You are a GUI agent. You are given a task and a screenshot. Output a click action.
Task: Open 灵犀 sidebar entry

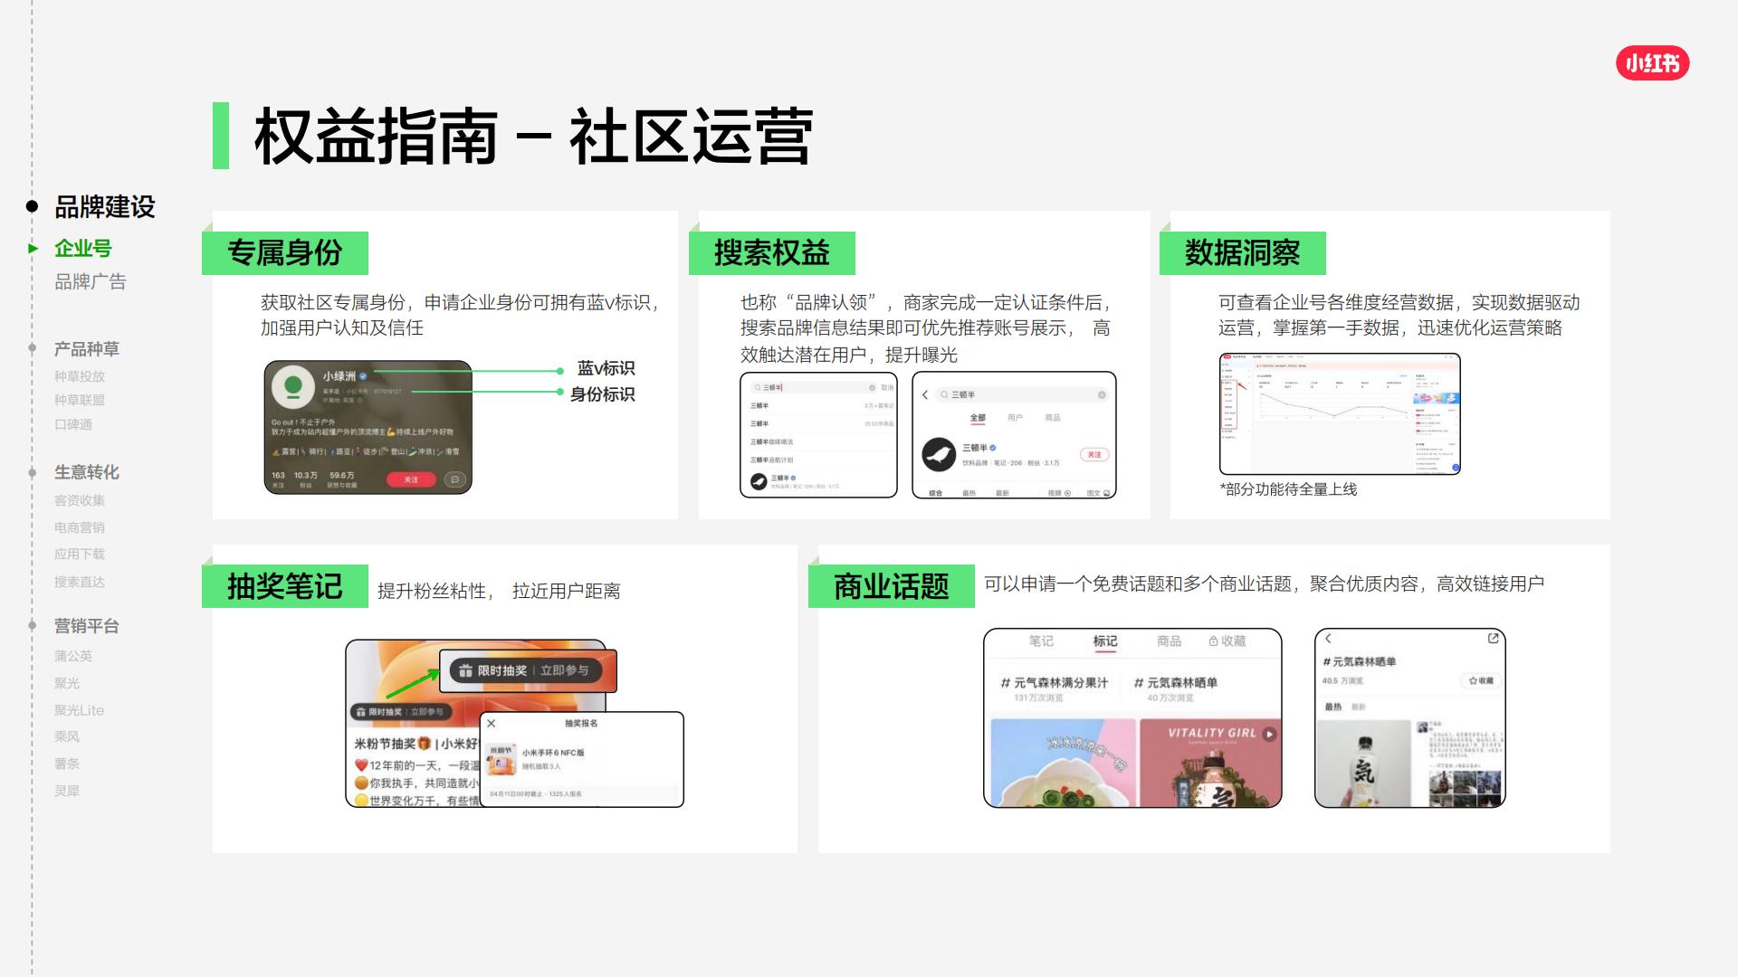click(67, 791)
